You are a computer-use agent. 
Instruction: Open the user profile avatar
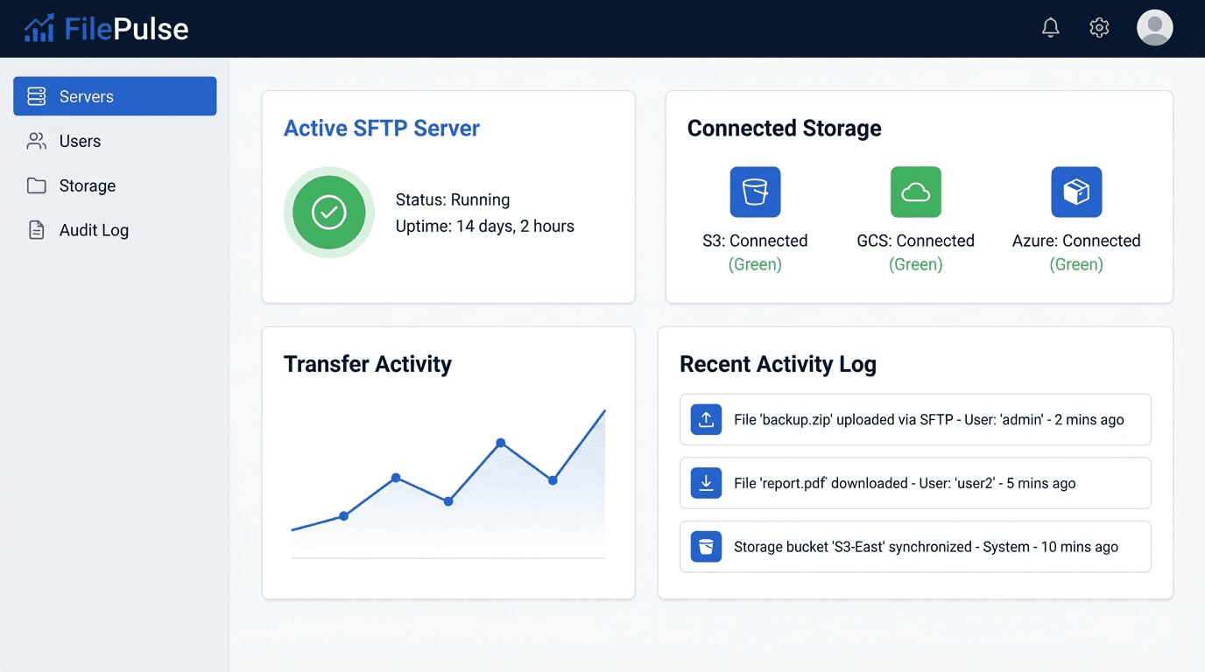1154,27
